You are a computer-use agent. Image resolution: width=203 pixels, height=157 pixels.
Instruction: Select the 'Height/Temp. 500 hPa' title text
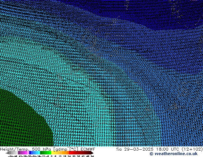coord(25,149)
